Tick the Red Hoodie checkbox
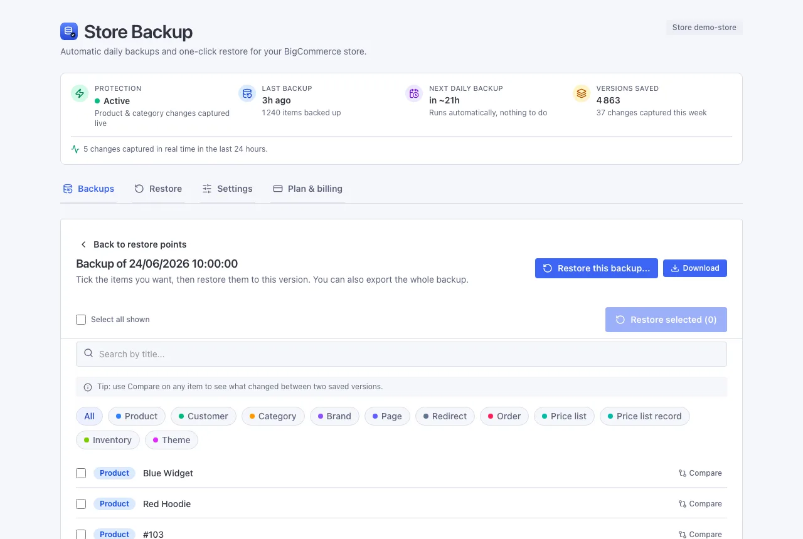803x539 pixels. pyautogui.click(x=81, y=504)
